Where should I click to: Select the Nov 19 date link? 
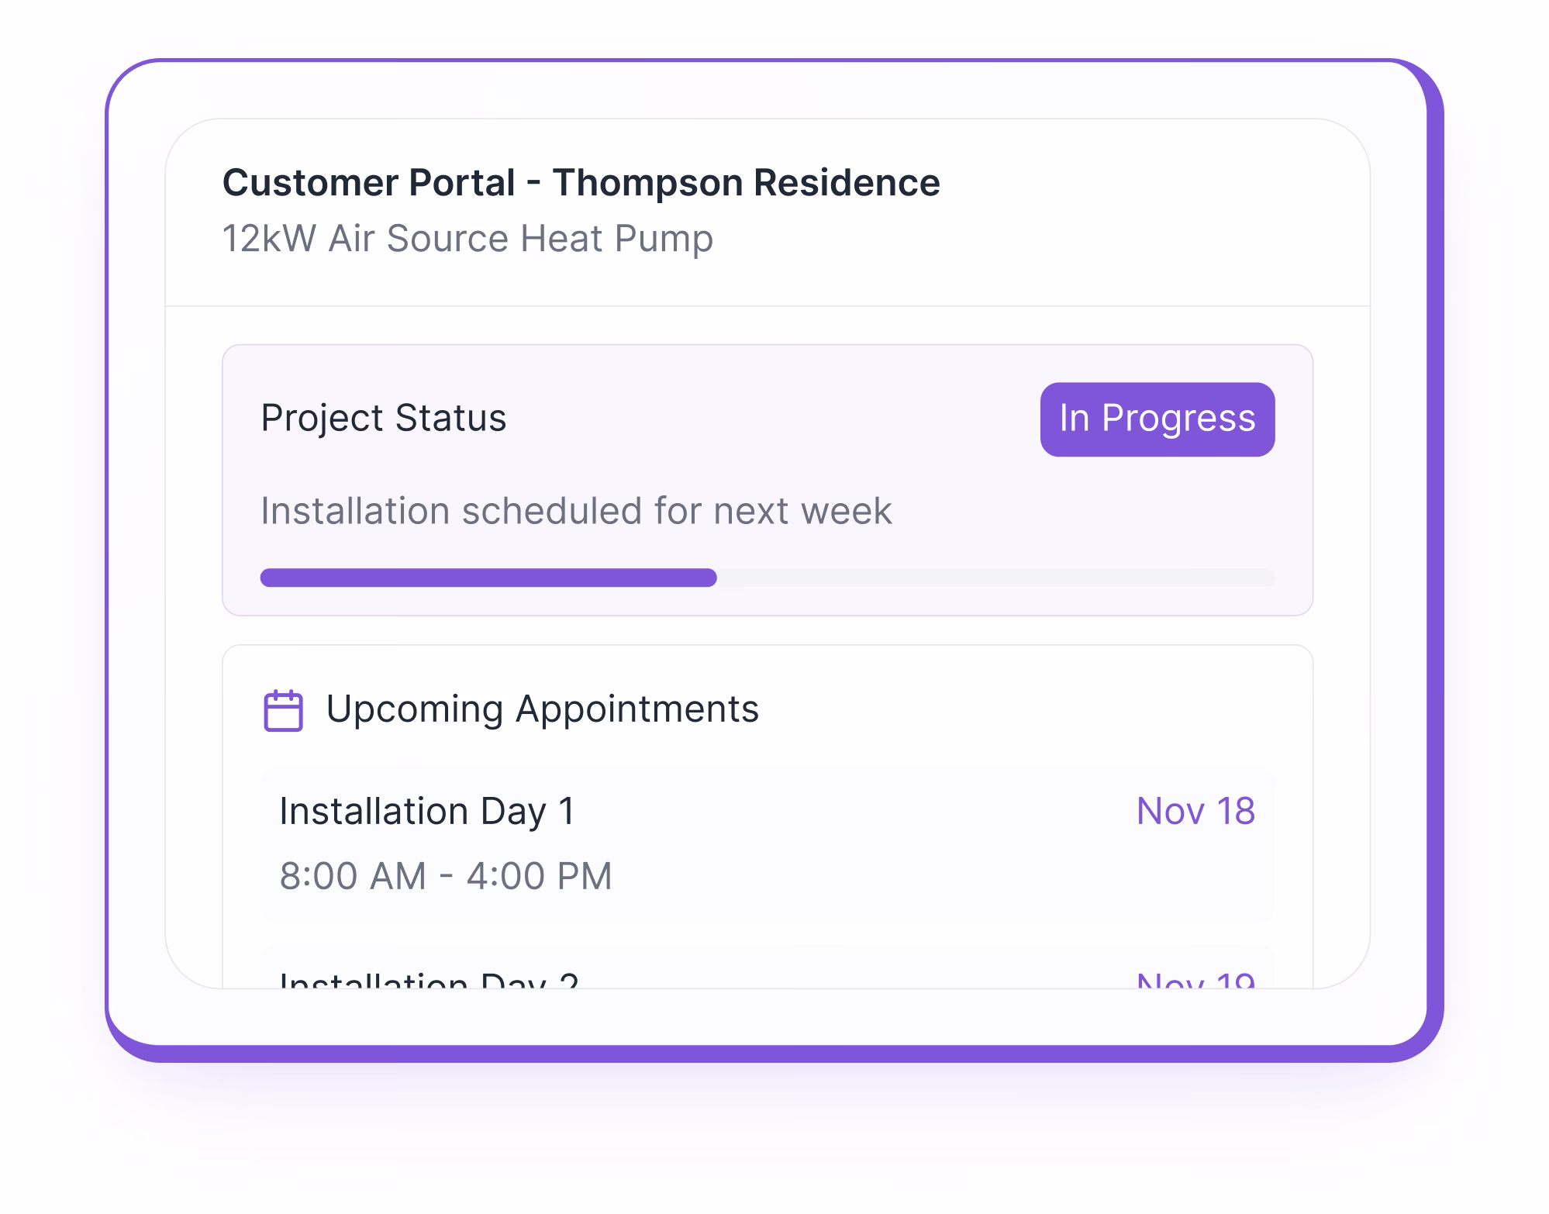[1195, 981]
